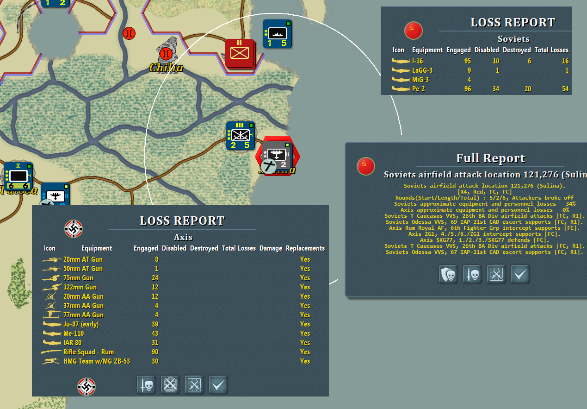The height and width of the screenshot is (409, 587).
Task: Click the Pe-2 equipment name
Action: point(419,89)
